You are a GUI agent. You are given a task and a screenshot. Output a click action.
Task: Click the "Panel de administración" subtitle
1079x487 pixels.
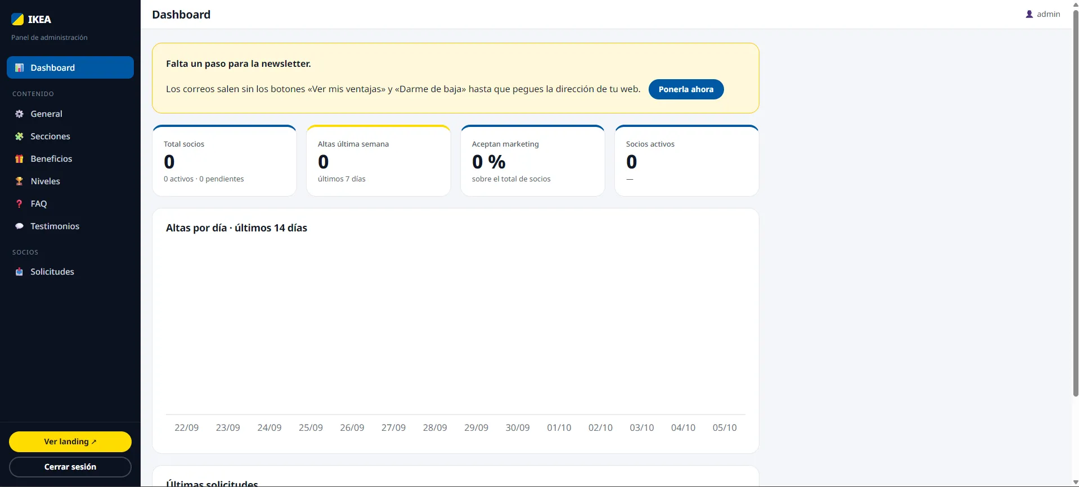50,38
